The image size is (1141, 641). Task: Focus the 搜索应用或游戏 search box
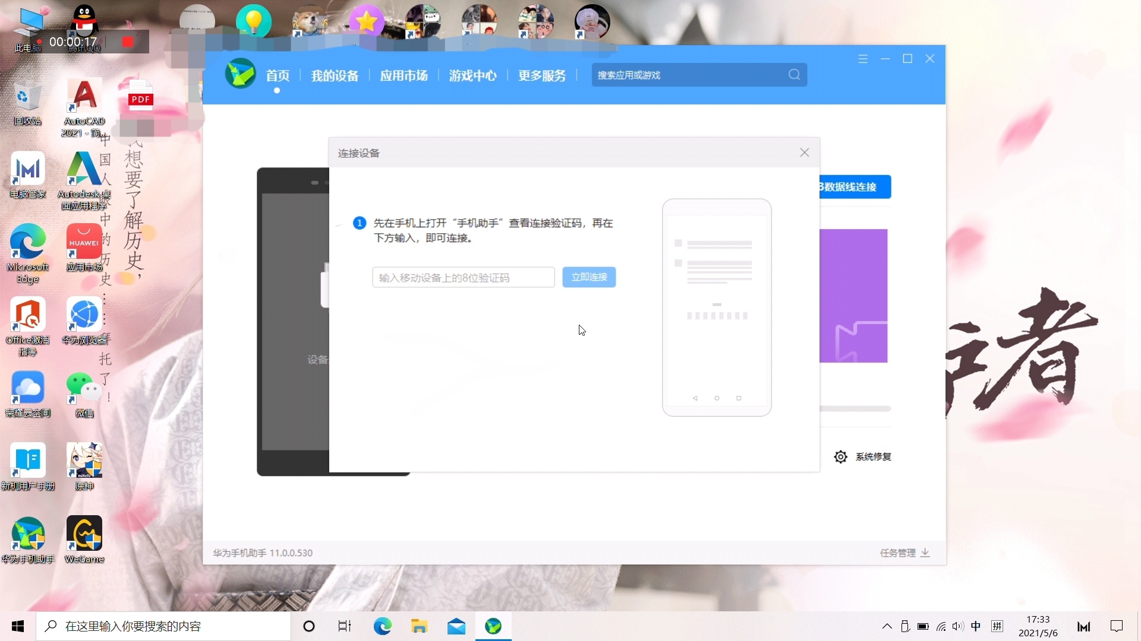coord(699,75)
